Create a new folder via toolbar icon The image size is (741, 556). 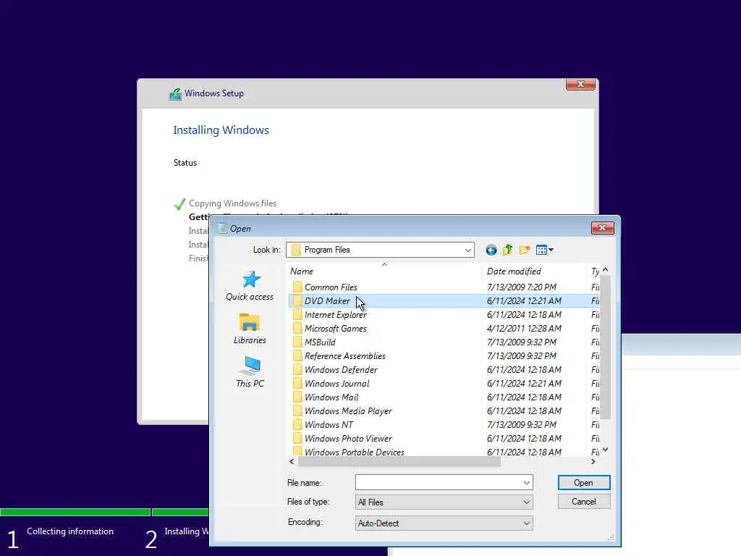[x=525, y=250]
